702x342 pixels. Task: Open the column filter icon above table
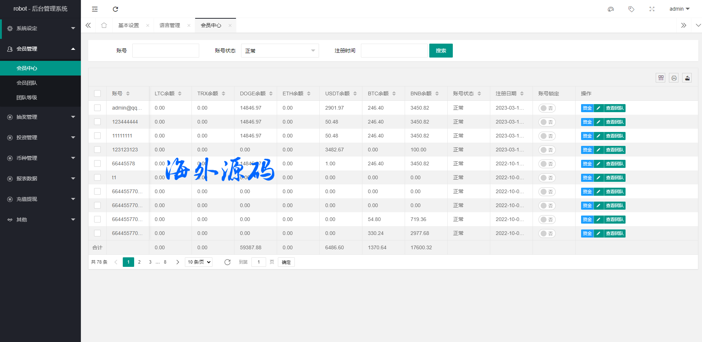[660, 78]
